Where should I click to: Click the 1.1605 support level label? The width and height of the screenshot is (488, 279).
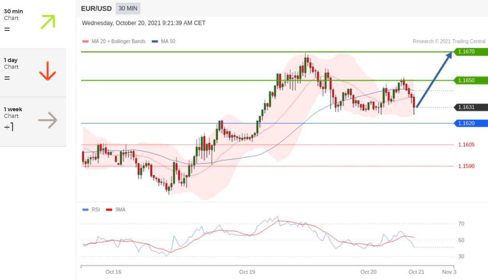click(467, 145)
